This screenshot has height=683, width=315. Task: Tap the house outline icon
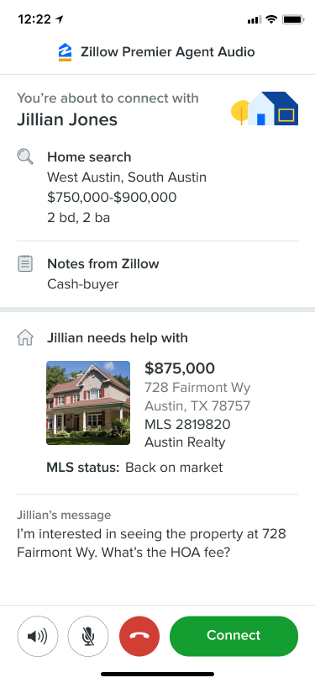pyautogui.click(x=25, y=338)
